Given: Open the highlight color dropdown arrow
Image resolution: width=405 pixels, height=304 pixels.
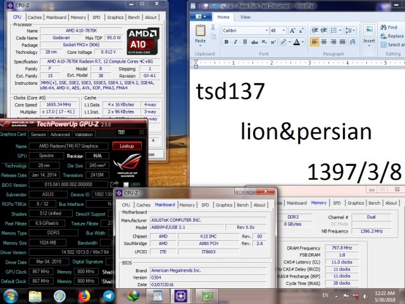Looking at the screenshot, I should click(x=290, y=42).
